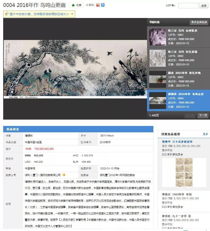Open 傅寿平 三十五岁前后作 link

(177, 142)
